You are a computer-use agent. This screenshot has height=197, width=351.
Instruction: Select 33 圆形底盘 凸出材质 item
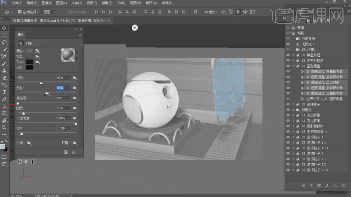[323, 82]
